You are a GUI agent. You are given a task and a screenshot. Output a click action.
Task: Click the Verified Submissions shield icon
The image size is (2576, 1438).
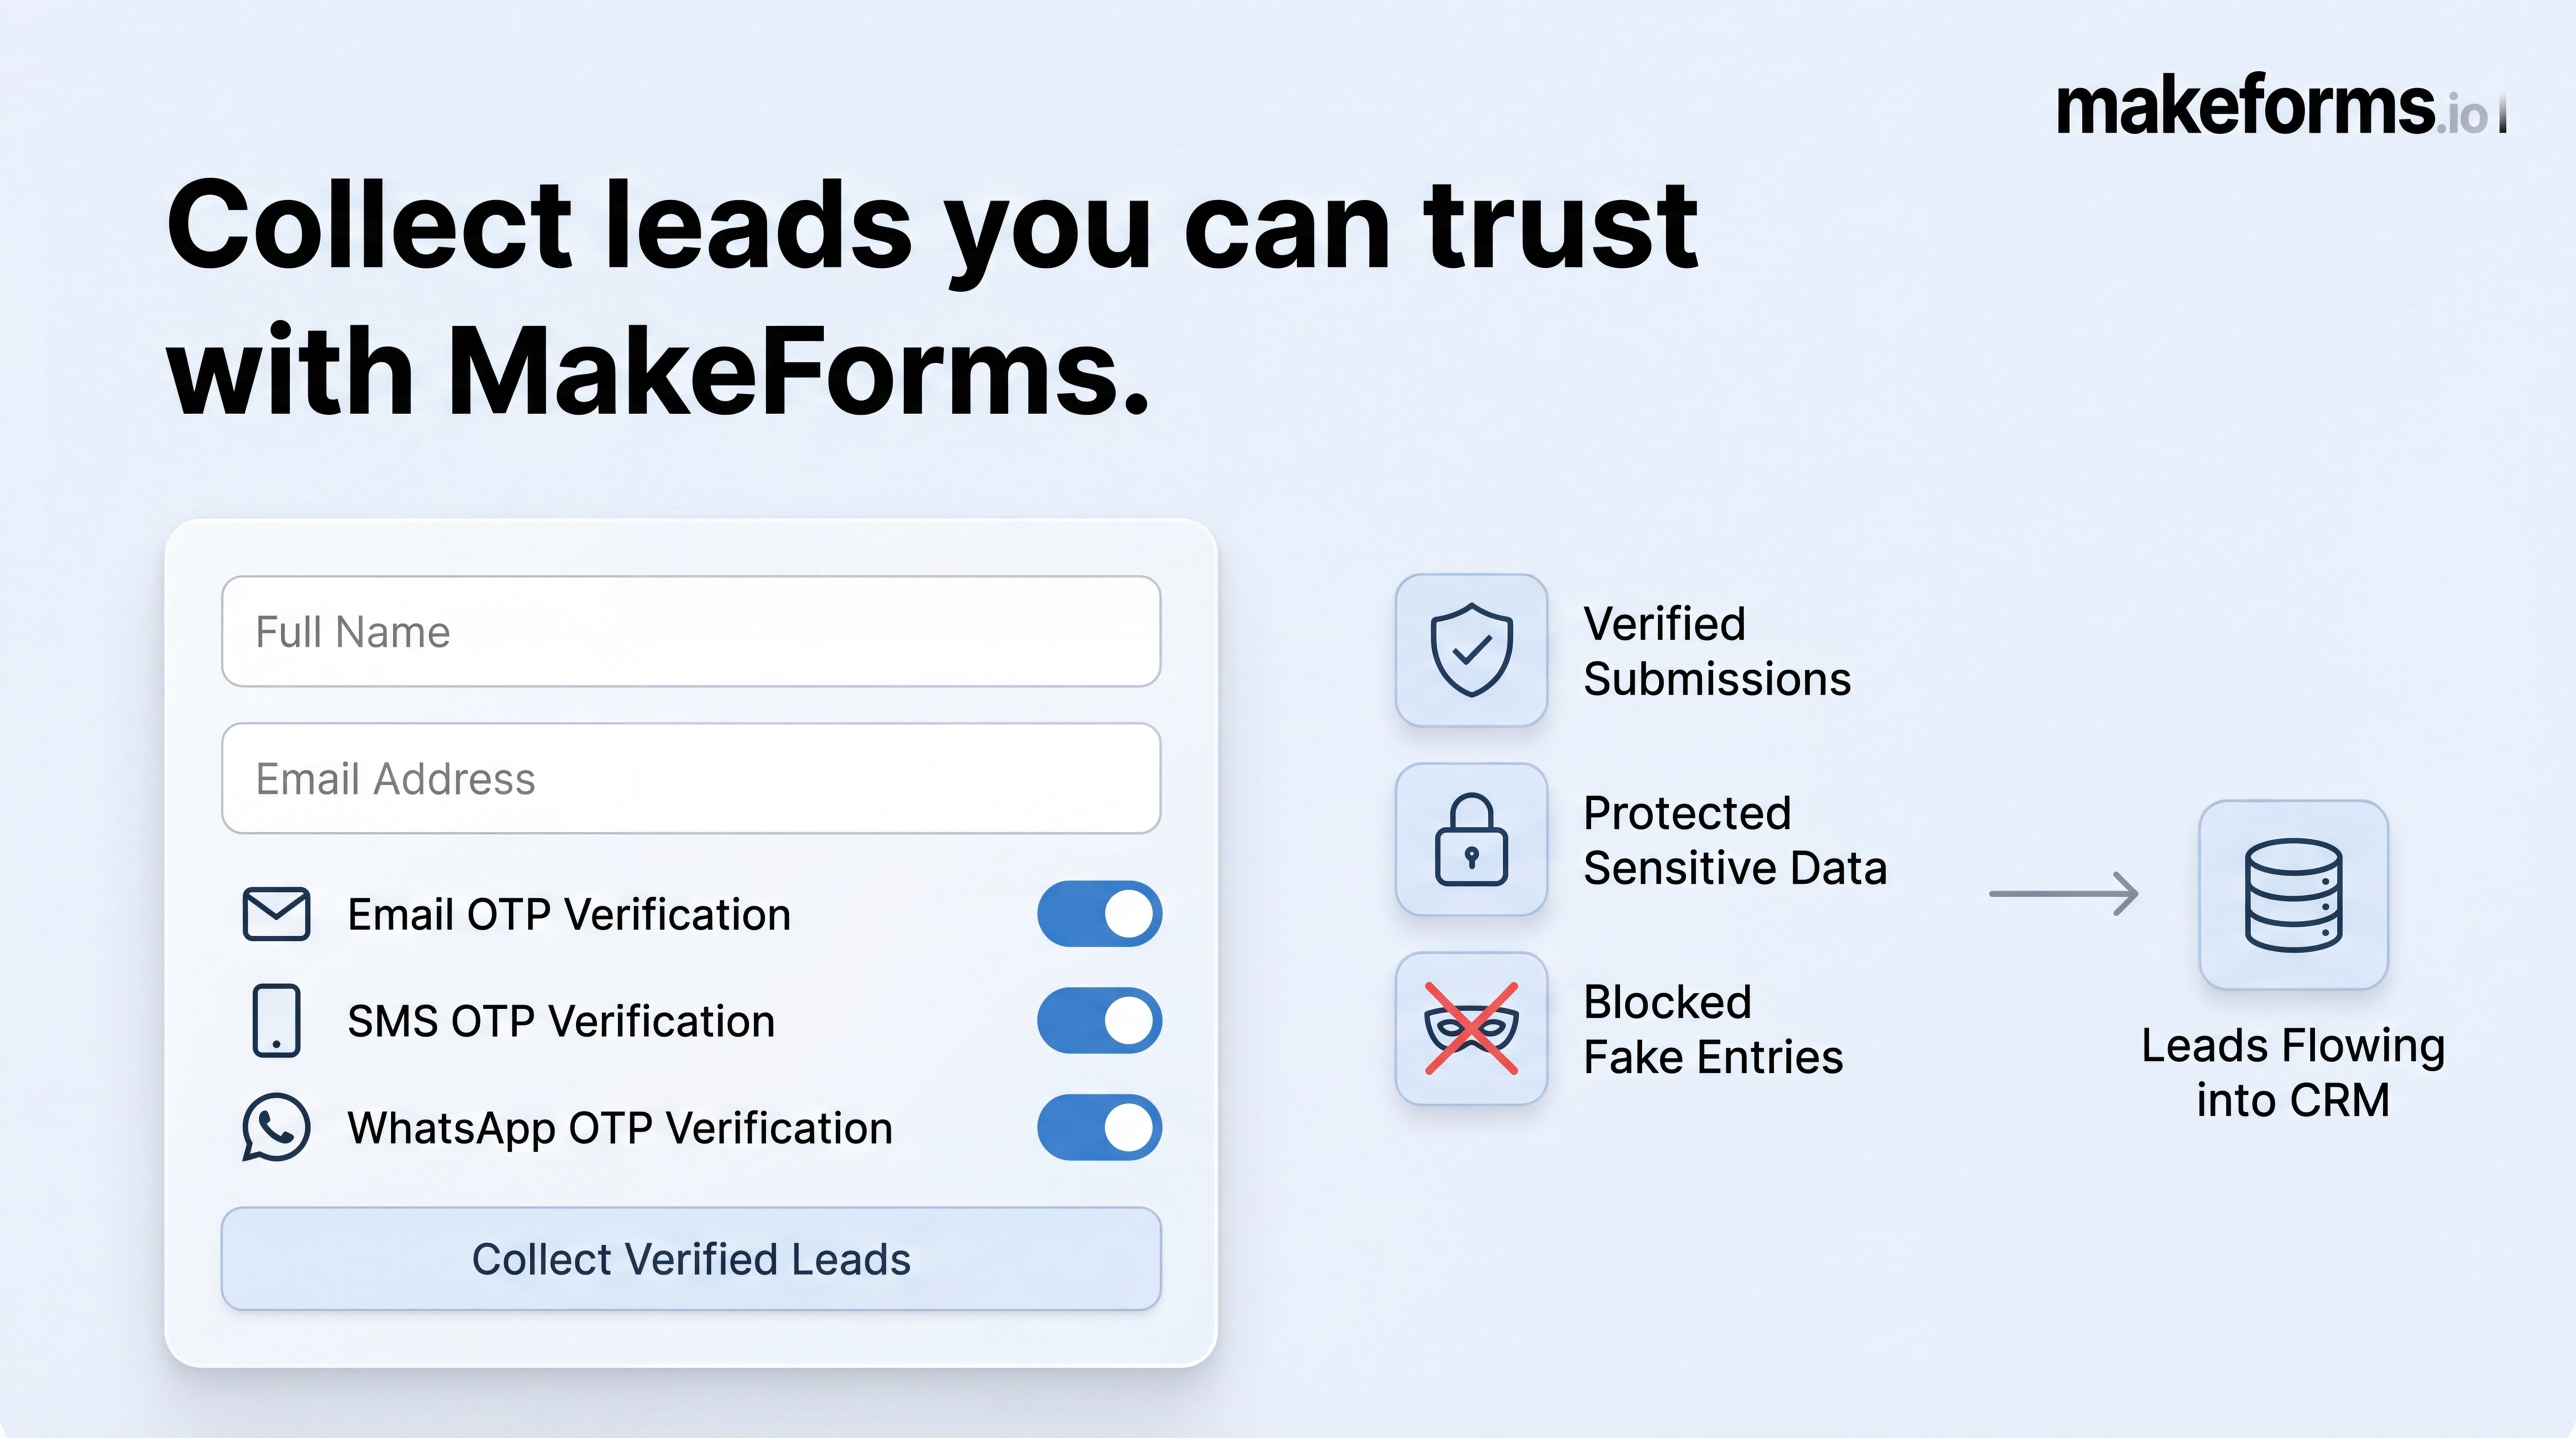[1471, 650]
